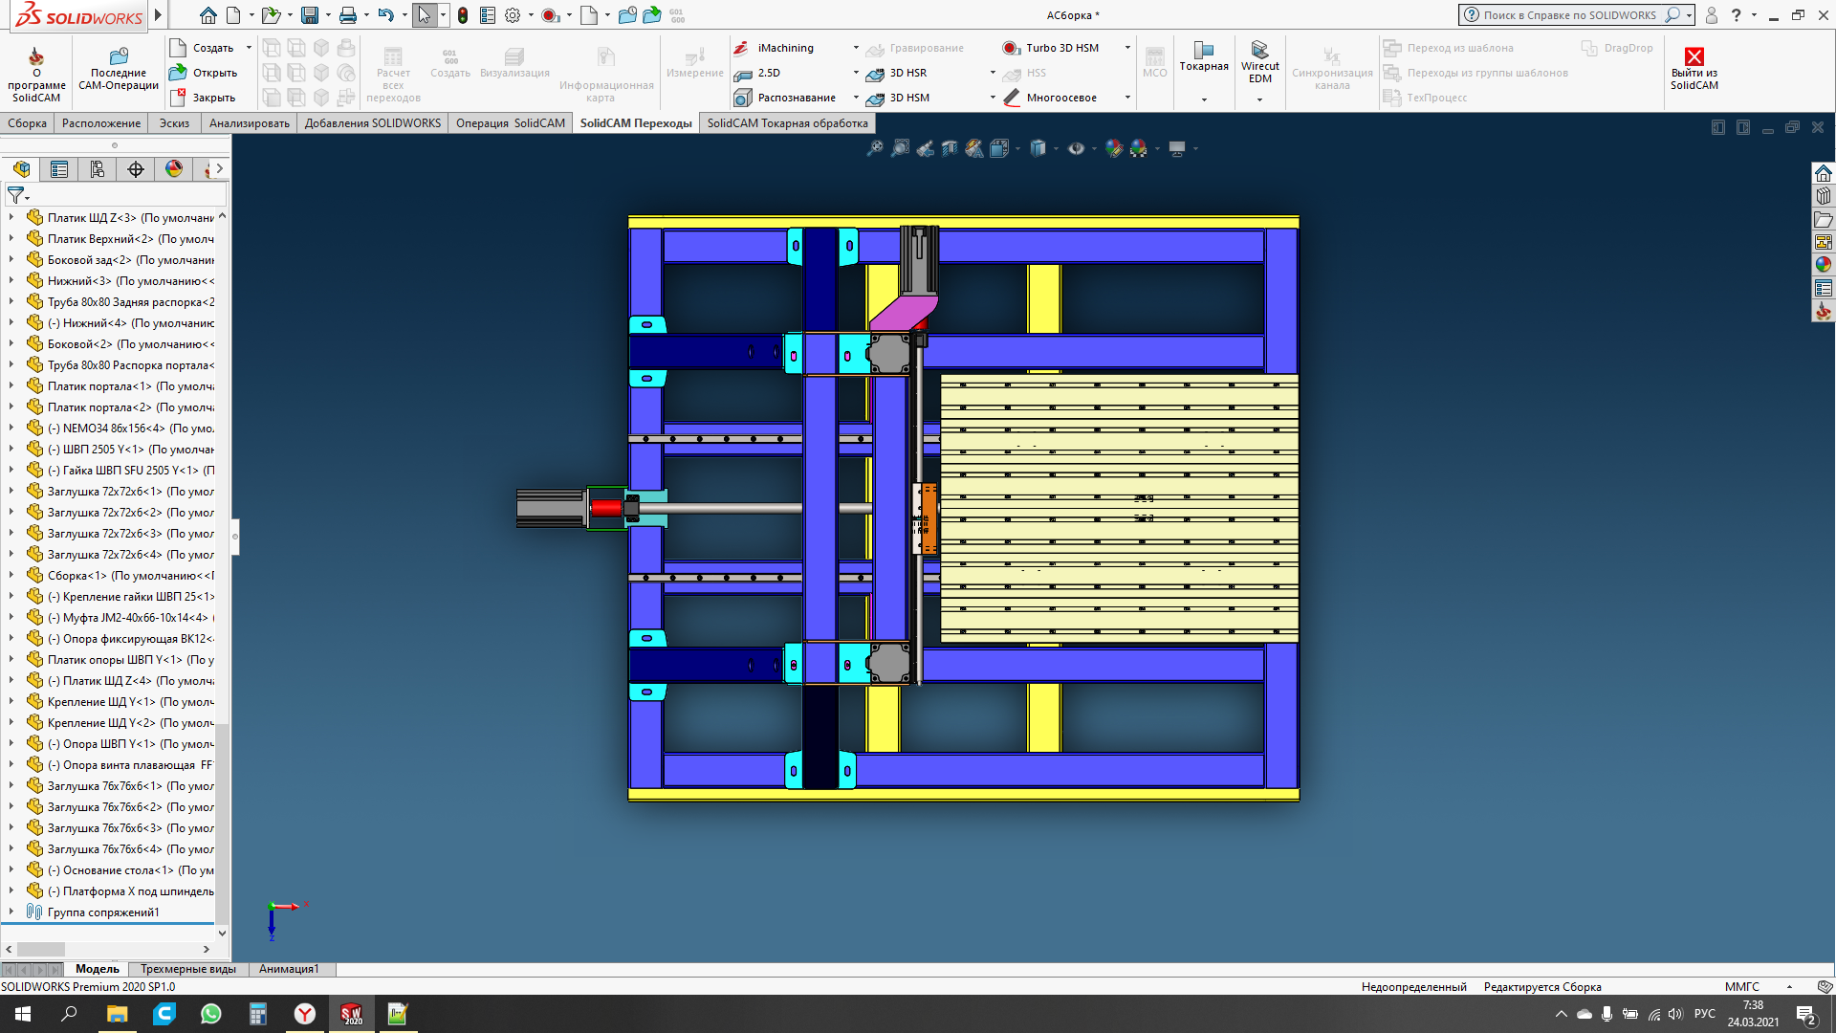Switch to SolidCAM Токарная обработка tab
Viewport: 1836px width, 1033px height.
pos(787,123)
